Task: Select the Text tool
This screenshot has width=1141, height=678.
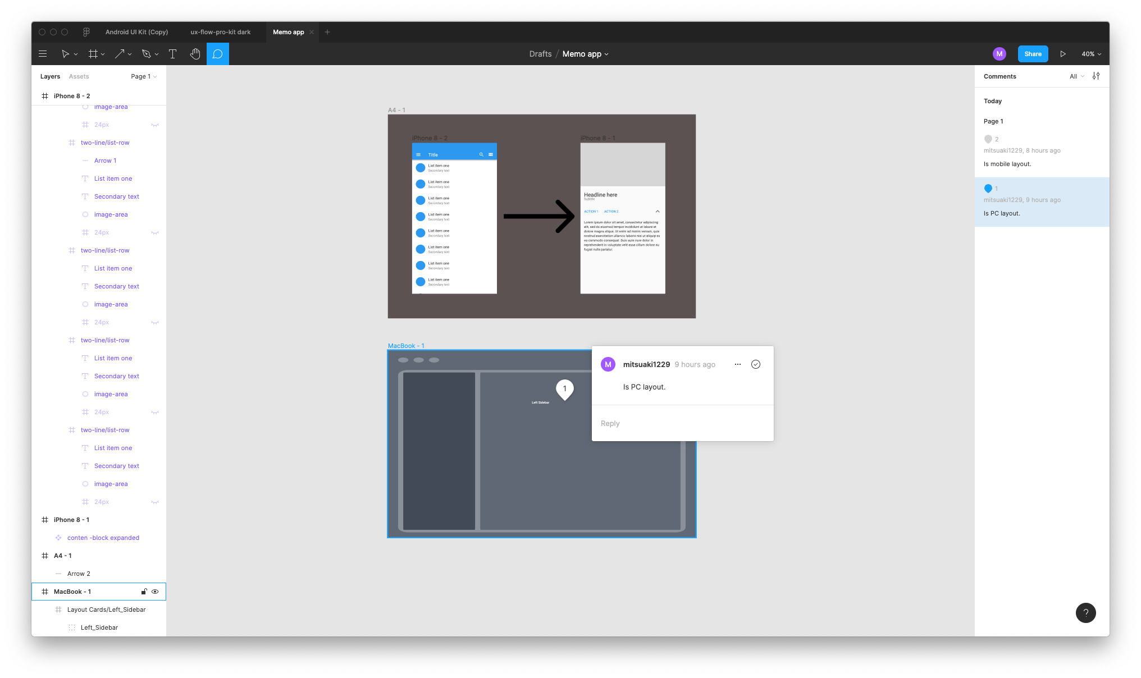Action: click(172, 54)
